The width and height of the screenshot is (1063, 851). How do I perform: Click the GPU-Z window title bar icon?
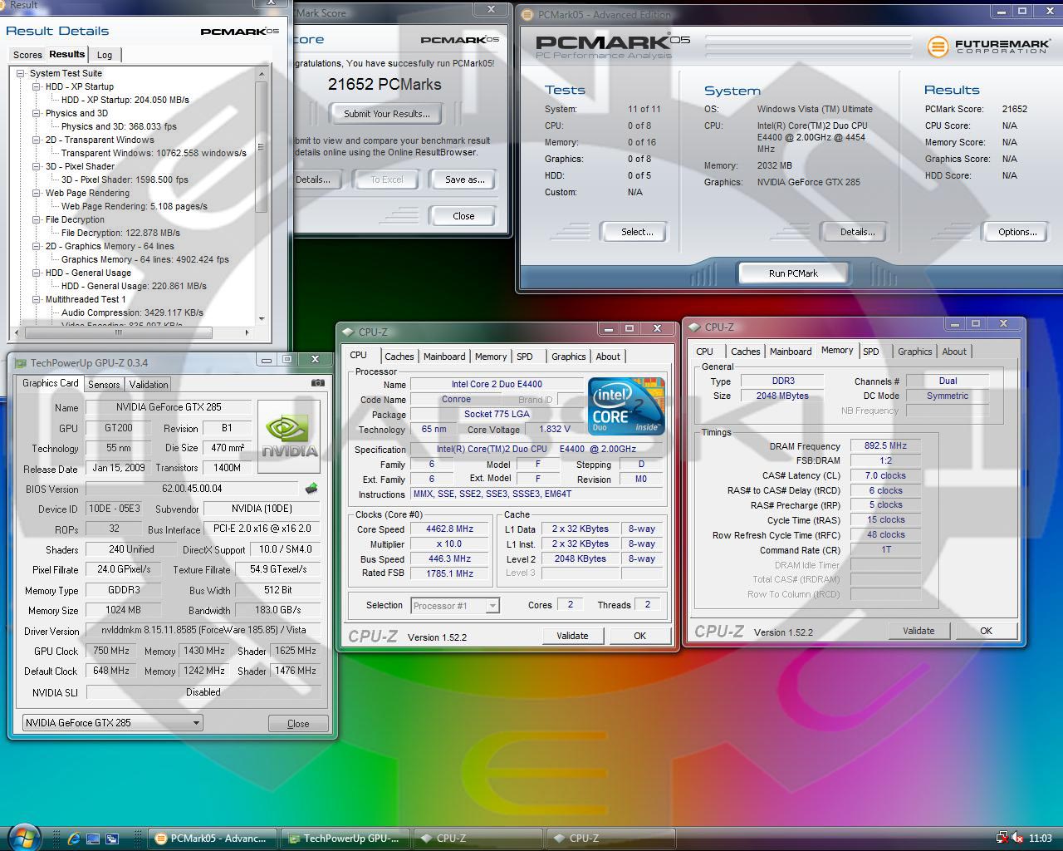click(x=21, y=362)
